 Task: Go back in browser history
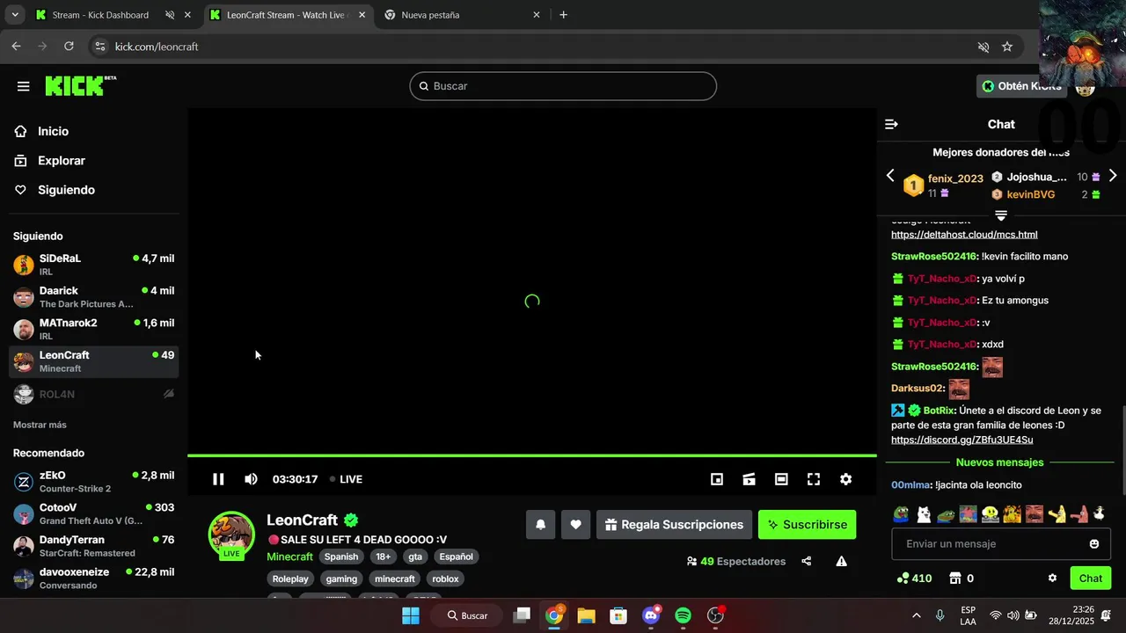16,47
